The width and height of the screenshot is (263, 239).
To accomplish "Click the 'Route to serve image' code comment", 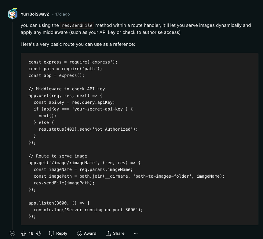I will (58, 156).
